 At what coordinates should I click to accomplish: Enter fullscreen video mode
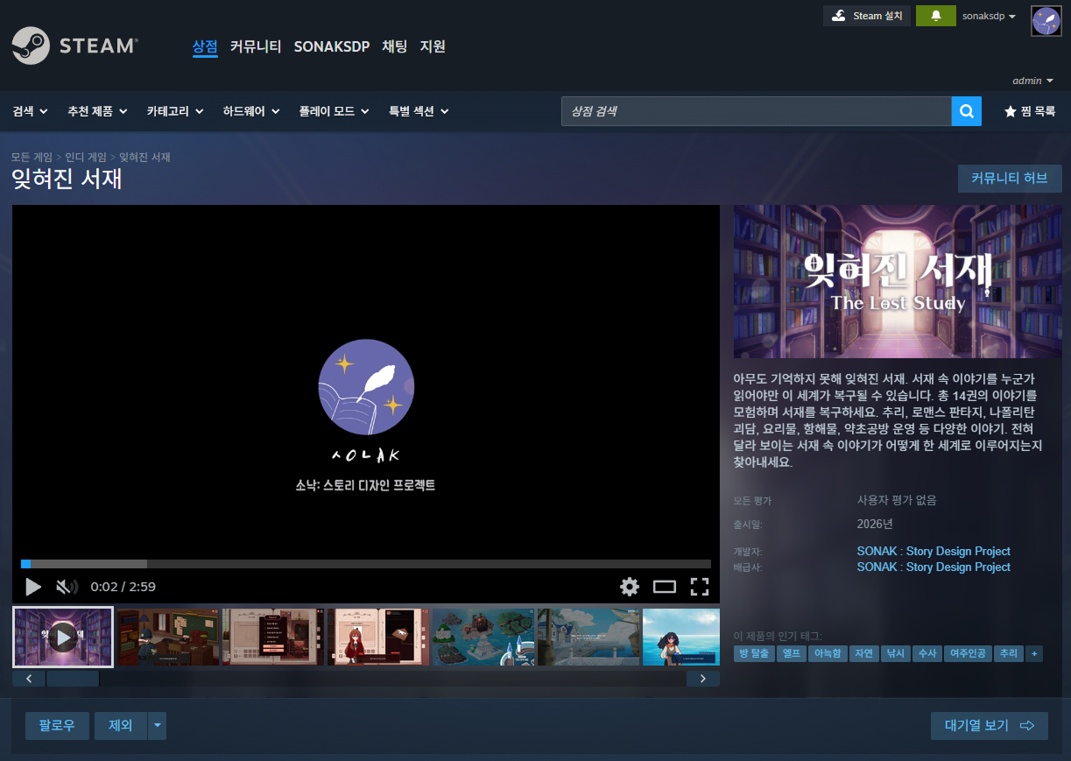(x=699, y=587)
